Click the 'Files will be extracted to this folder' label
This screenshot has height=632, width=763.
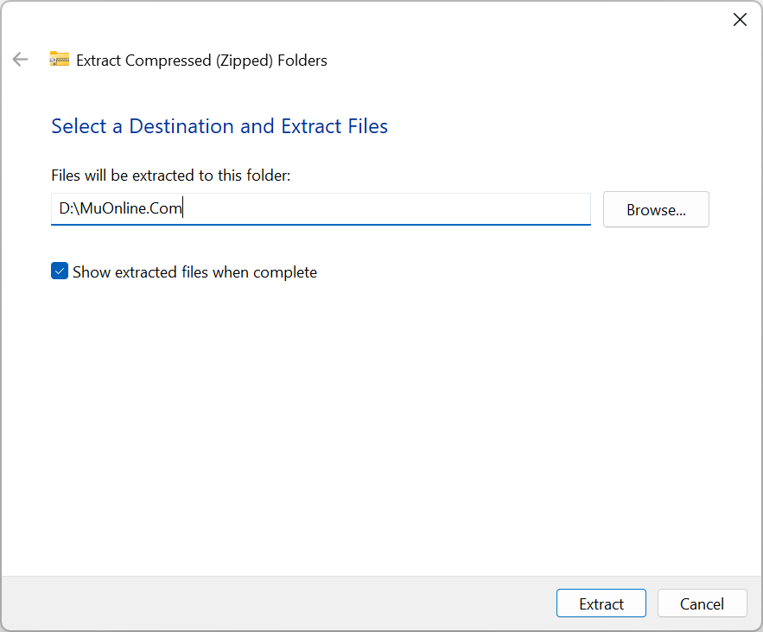[171, 176]
